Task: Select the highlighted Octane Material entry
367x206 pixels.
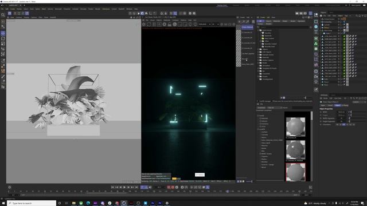Action: 247,27
